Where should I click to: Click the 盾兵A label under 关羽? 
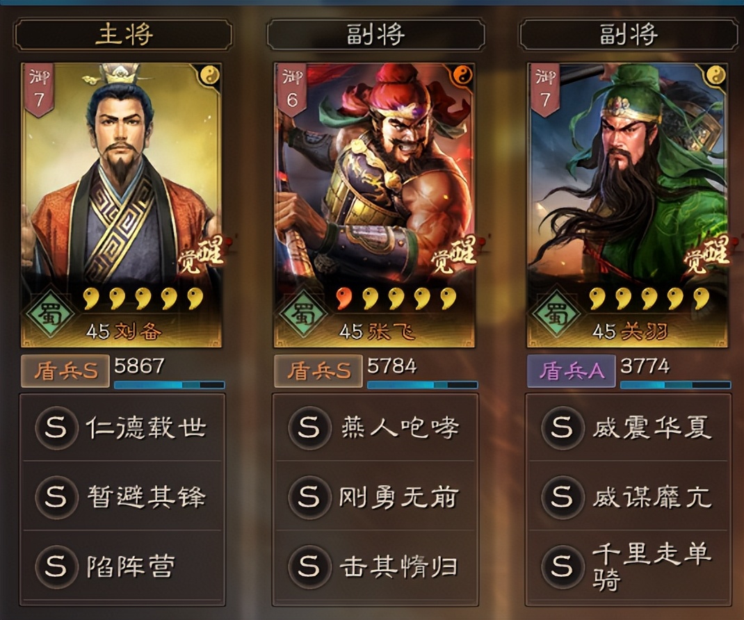tap(572, 370)
